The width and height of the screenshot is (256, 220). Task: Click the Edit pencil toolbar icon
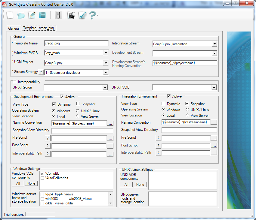(32, 15)
